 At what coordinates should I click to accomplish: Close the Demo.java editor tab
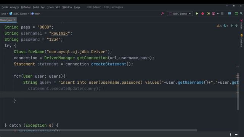[x=14, y=20]
